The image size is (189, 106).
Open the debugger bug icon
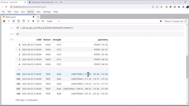coord(161,21)
